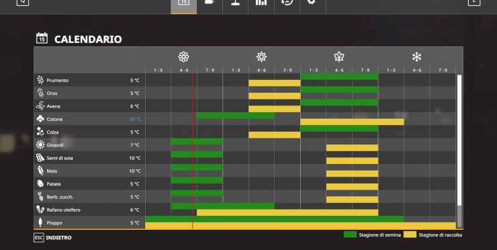This screenshot has width=497, height=250.
Task: Open the Calendar tab icon
Action: (183, 3)
